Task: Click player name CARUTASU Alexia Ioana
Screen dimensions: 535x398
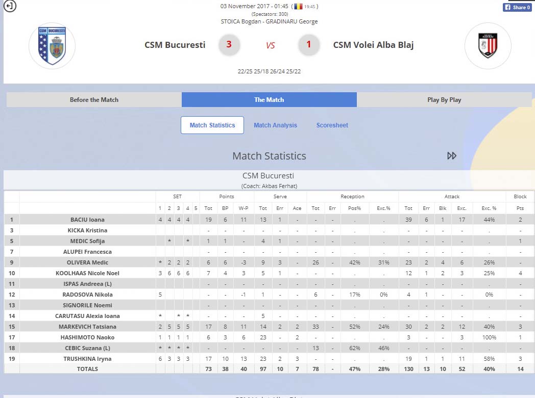Action: [x=87, y=316]
